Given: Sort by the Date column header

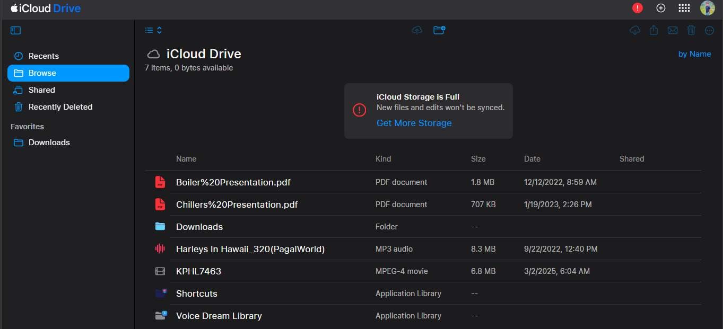Looking at the screenshot, I should 532,159.
